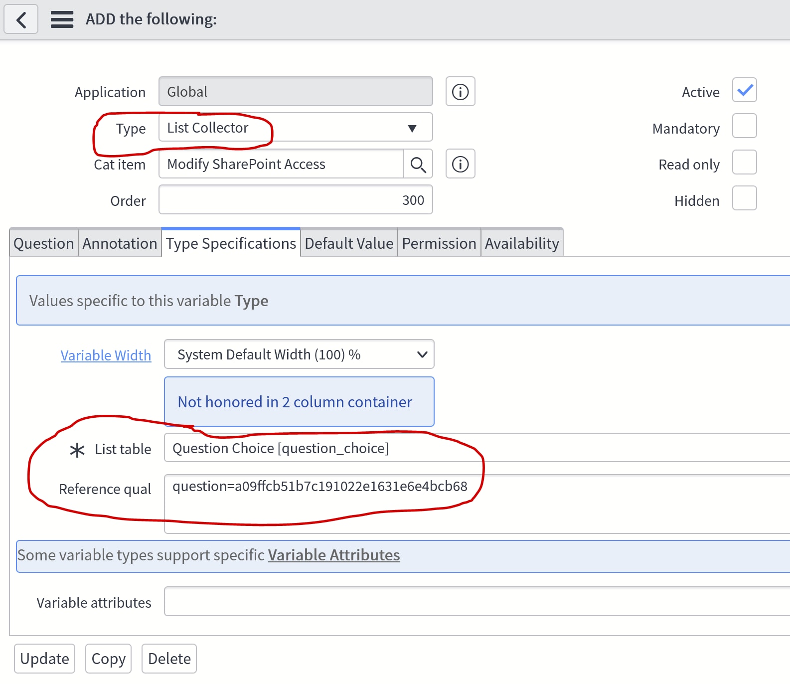Click the back arrow button
Image resolution: width=790 pixels, height=684 pixels.
pos(21,20)
